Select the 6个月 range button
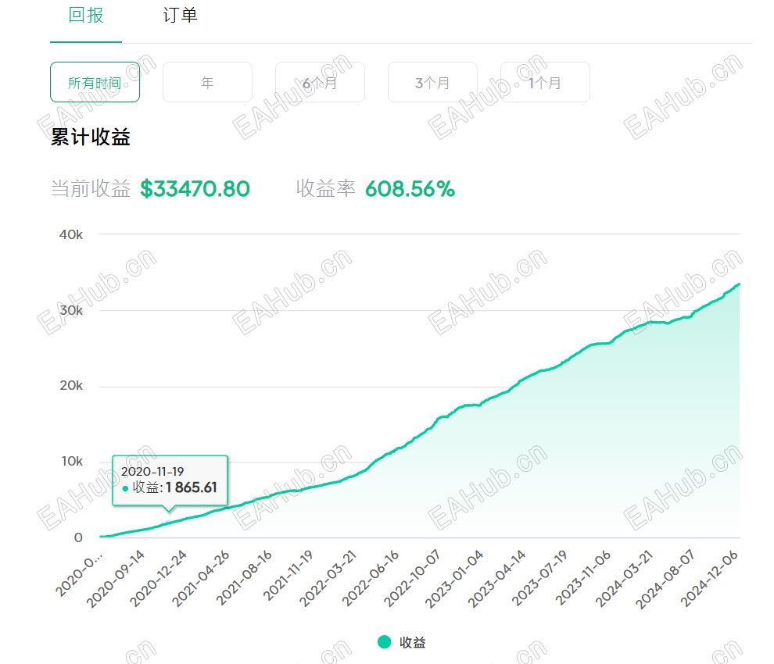774x664 pixels. click(320, 82)
